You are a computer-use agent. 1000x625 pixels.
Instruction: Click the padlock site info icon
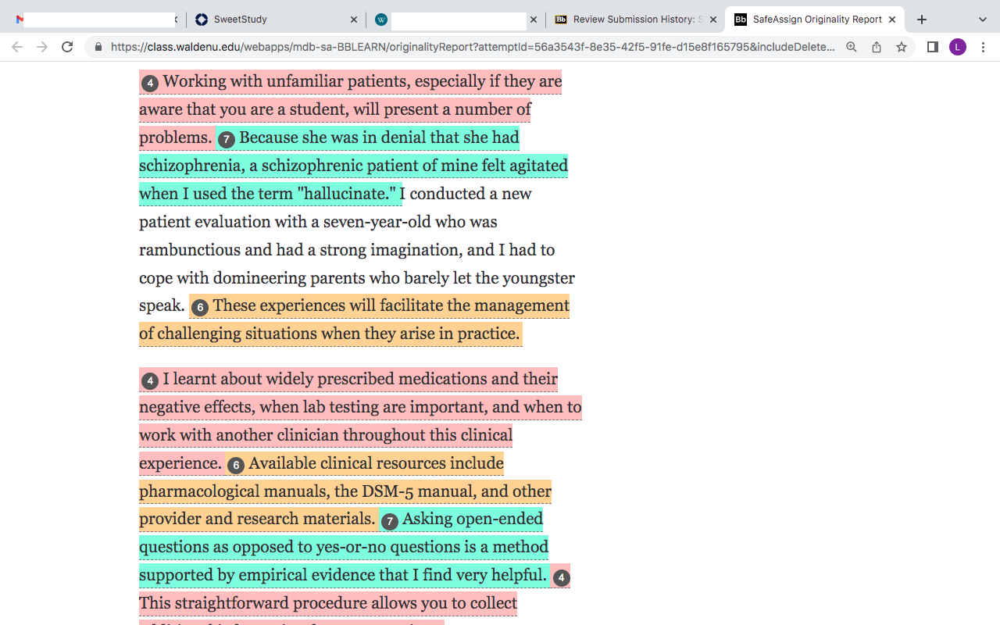[x=98, y=47]
